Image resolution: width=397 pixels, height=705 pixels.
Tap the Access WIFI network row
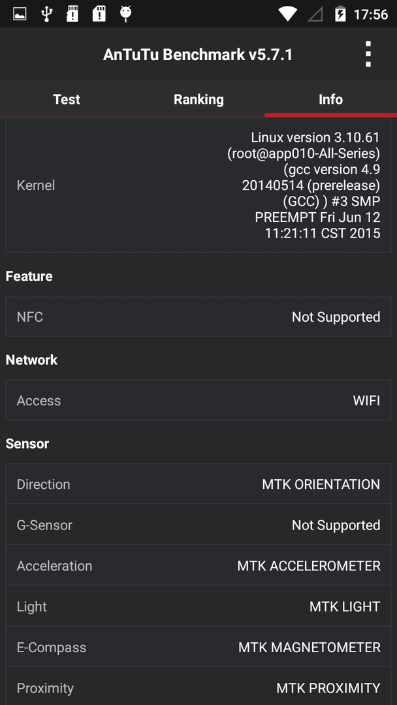(x=198, y=400)
